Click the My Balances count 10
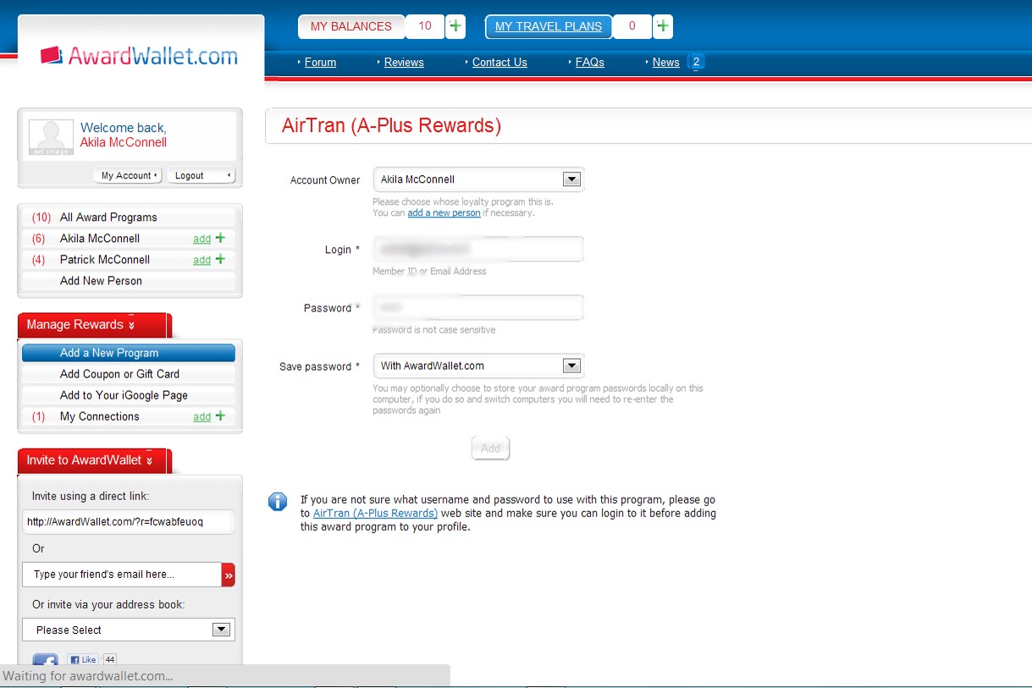The image size is (1032, 688). click(425, 26)
